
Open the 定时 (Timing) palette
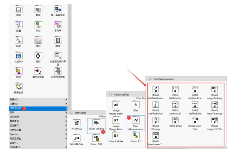[38, 56]
